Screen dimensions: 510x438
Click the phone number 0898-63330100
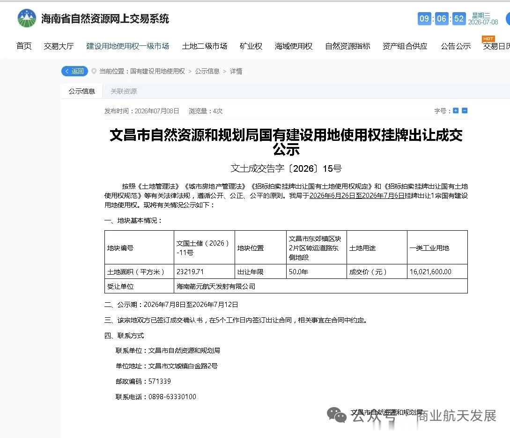tap(172, 396)
